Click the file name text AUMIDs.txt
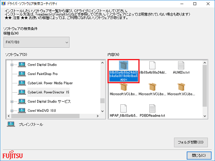215x161 pixels. pyautogui.click(x=181, y=72)
